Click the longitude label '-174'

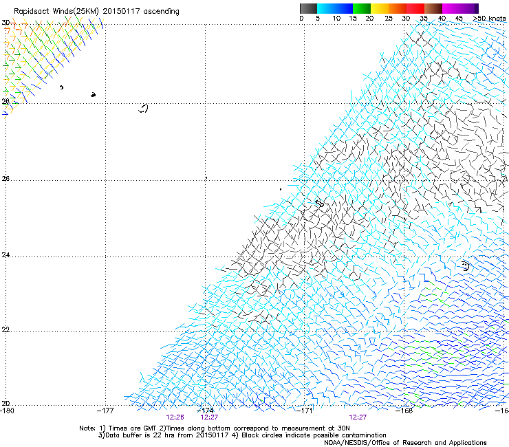205,411
